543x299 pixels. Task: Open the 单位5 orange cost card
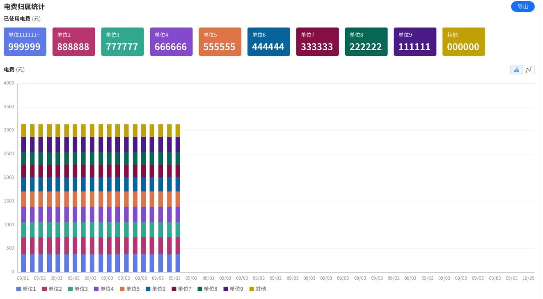[x=220, y=41]
